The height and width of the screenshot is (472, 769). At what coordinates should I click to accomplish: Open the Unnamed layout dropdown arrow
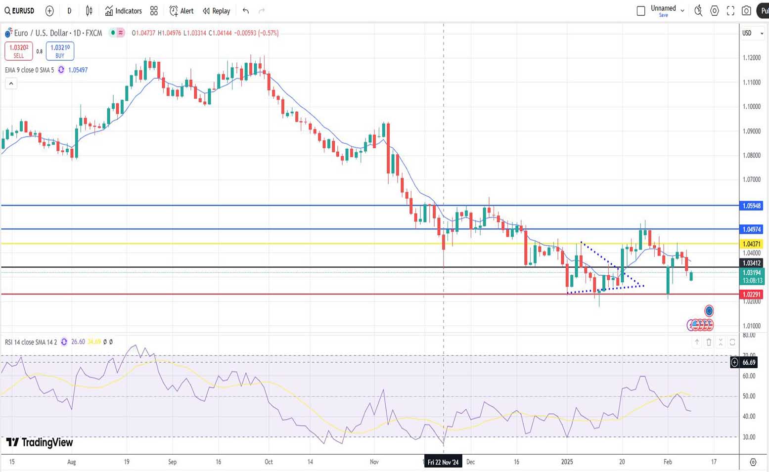point(682,11)
